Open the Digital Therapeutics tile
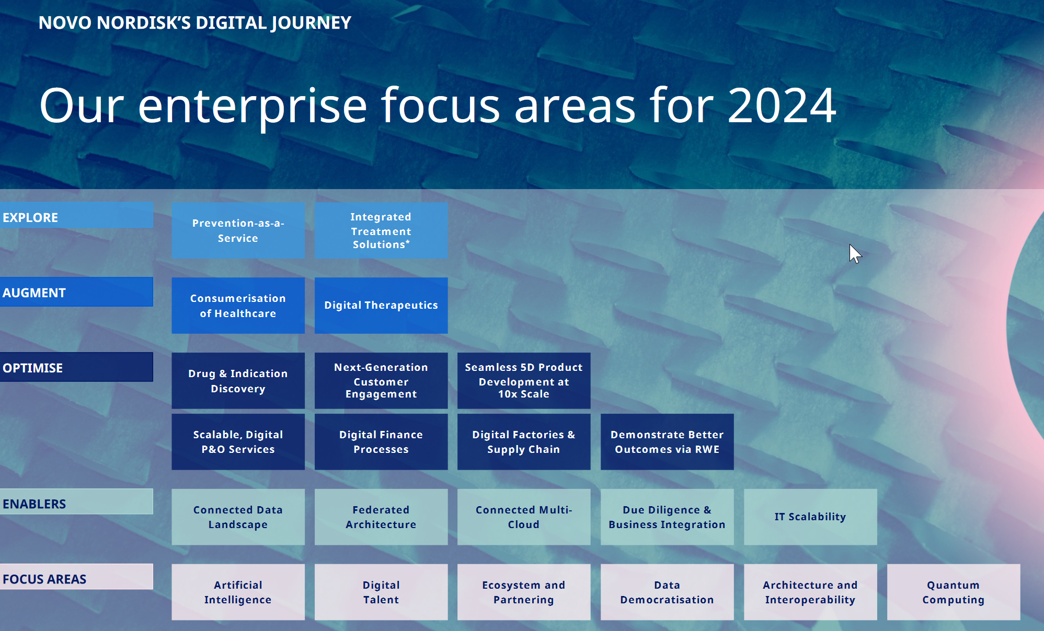Viewport: 1044px width, 631px height. (381, 306)
